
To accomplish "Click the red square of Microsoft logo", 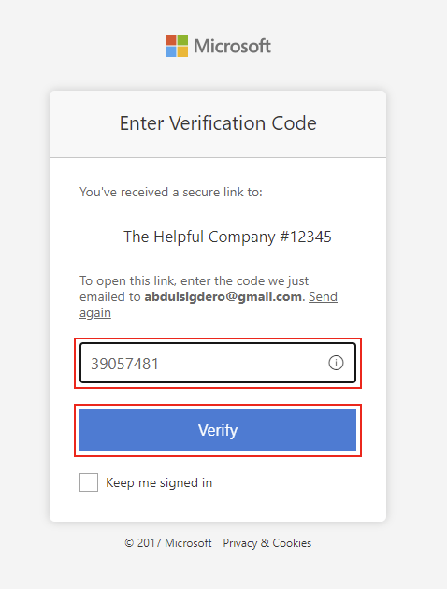I will 171,40.
